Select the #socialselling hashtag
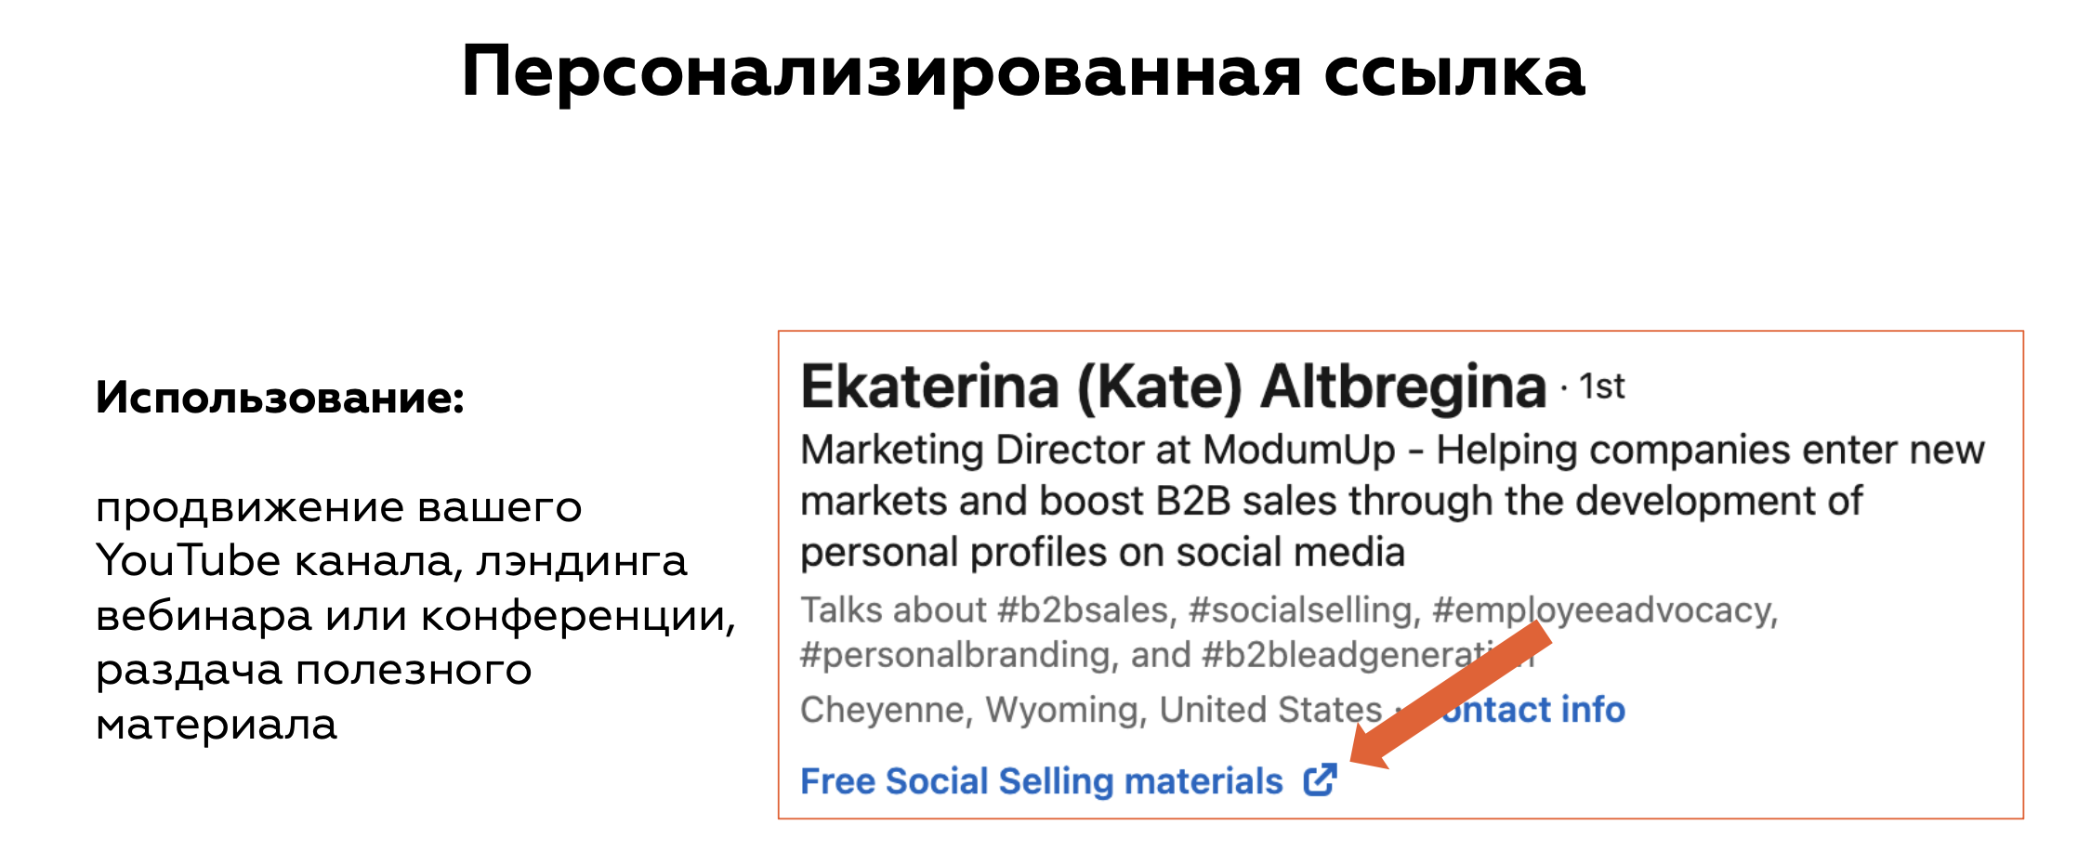 click(1304, 610)
